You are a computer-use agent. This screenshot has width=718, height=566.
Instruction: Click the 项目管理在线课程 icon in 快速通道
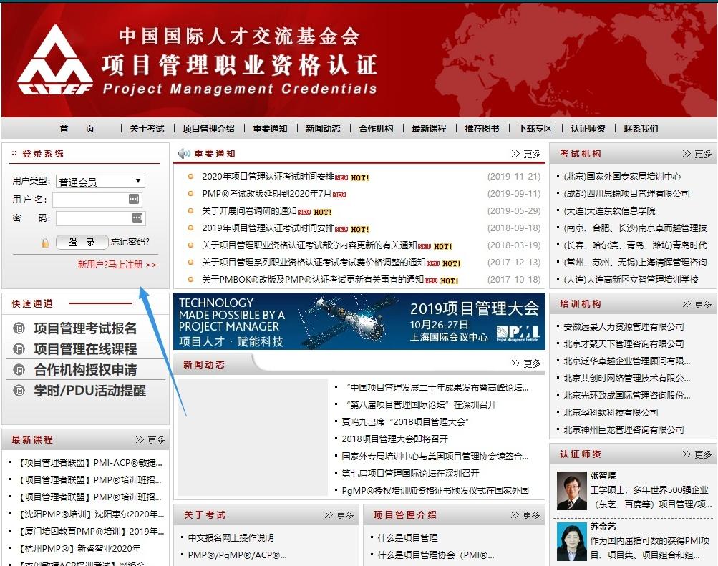(x=20, y=349)
